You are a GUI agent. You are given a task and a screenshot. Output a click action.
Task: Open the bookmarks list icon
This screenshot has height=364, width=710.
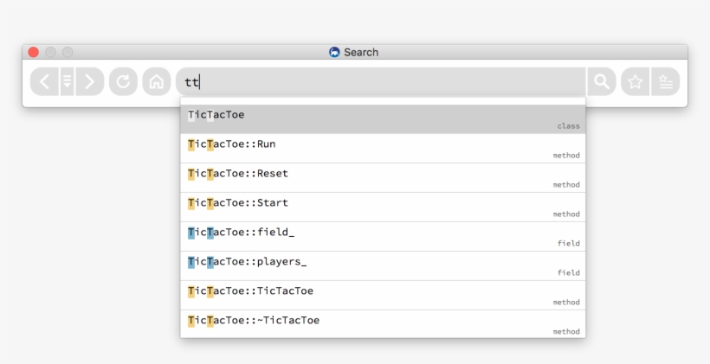[x=666, y=82]
